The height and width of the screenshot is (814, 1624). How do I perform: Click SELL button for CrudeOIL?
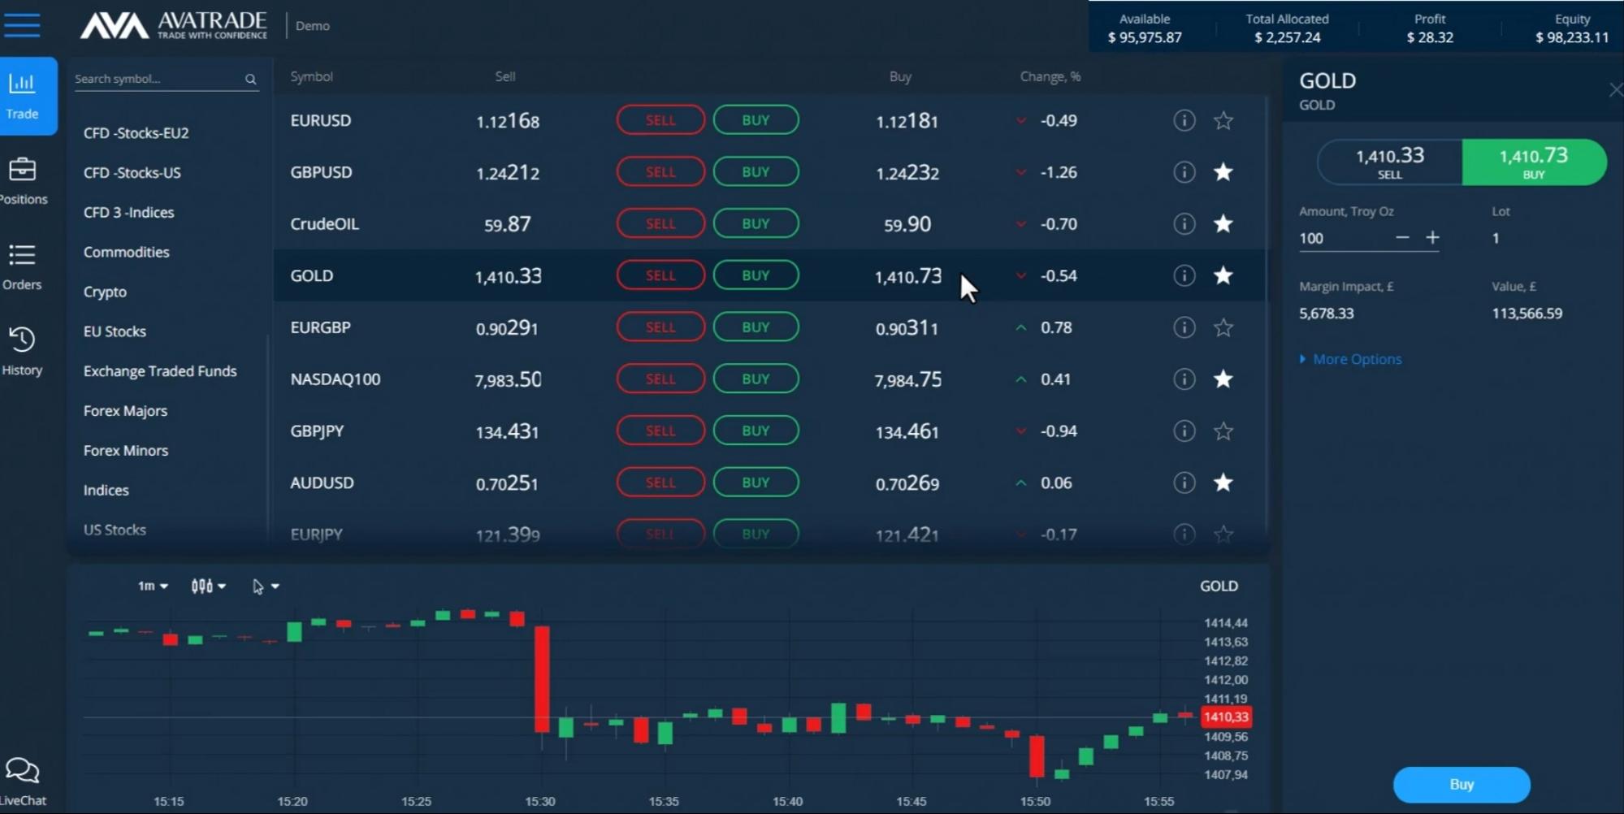point(660,223)
